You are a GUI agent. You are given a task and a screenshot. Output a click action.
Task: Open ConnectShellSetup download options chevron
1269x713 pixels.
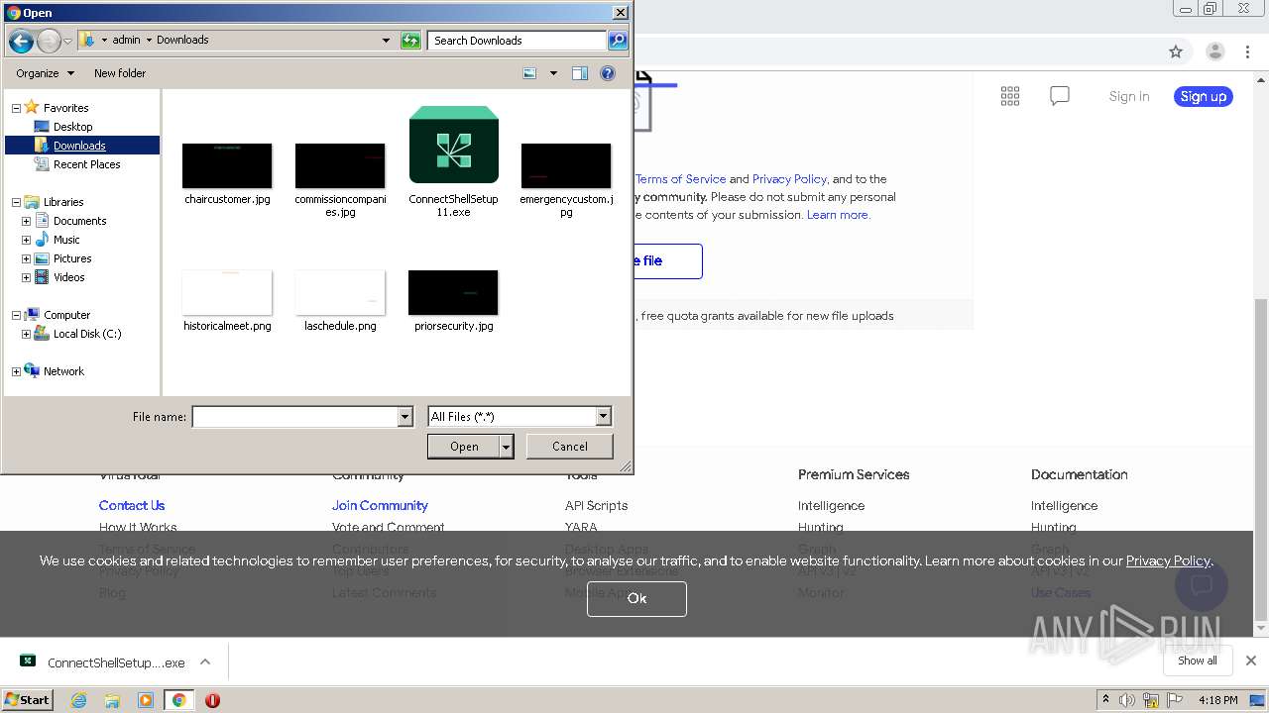coord(205,662)
